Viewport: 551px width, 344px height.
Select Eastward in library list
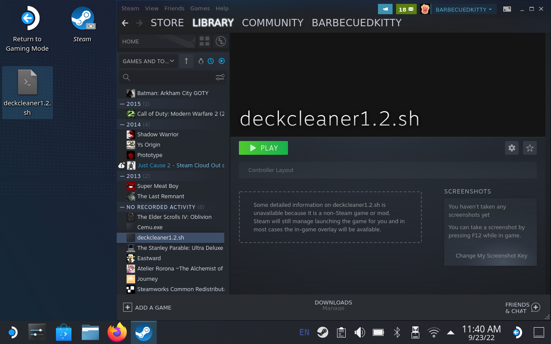coord(170,258)
